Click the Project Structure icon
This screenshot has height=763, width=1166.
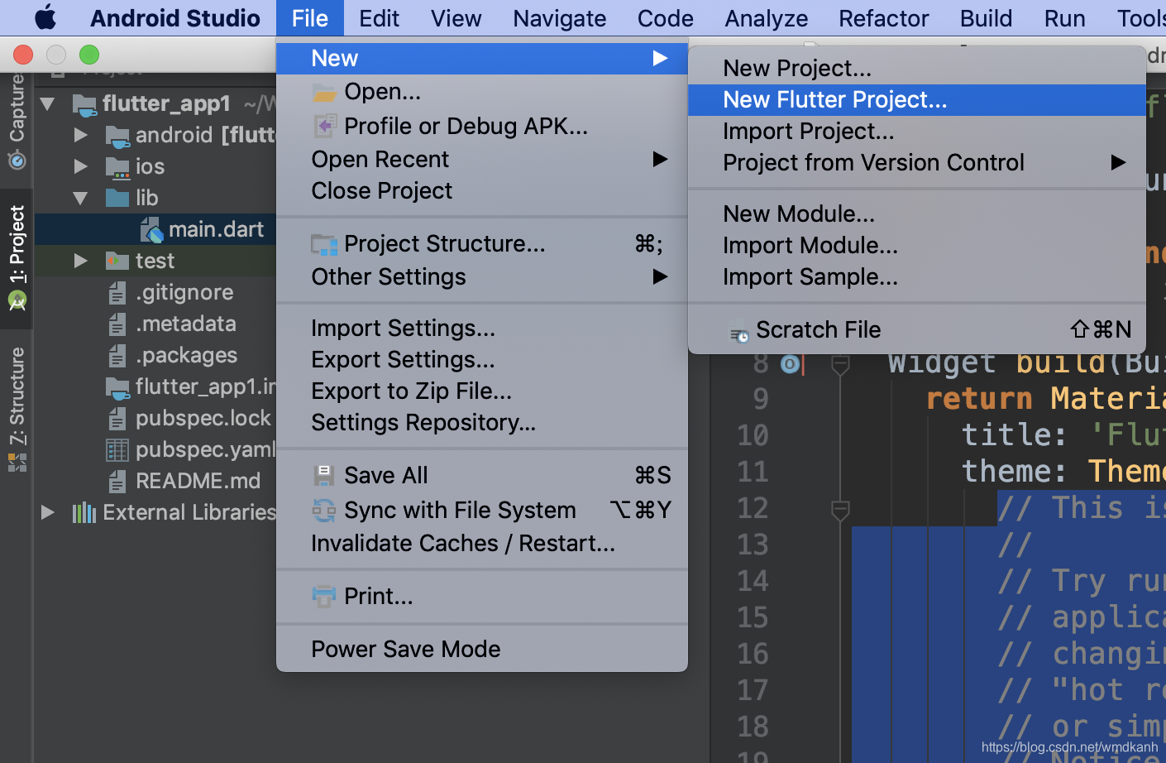(x=324, y=245)
